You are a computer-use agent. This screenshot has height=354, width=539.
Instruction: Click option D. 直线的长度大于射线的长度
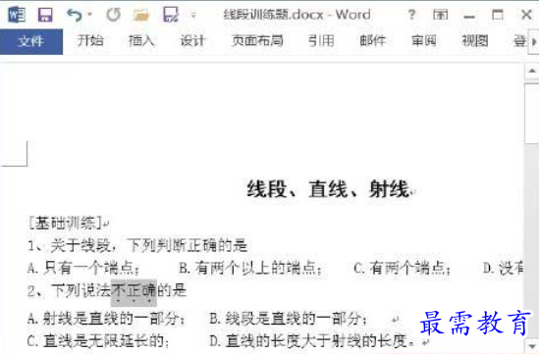click(312, 341)
